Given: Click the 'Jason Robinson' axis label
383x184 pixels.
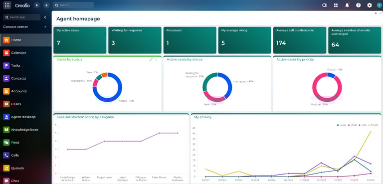Looking at the screenshot, I should 123,179.
